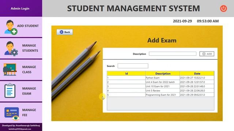Click the Add Student person icon
This screenshot has height=131, width=234.
click(x=11, y=27)
